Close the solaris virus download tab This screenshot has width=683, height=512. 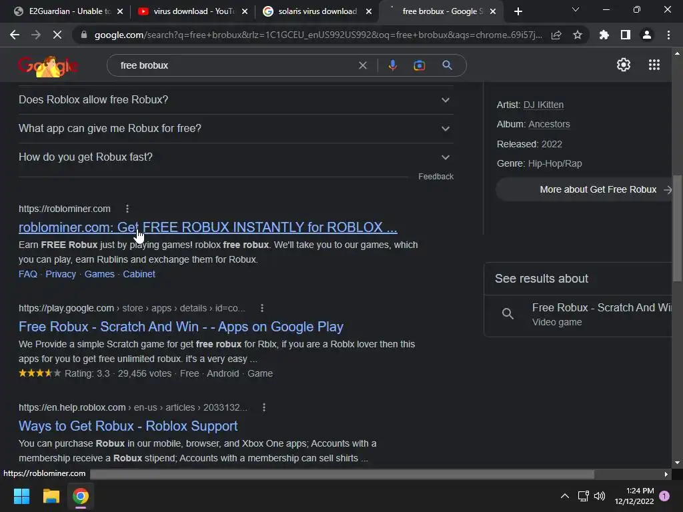(x=369, y=11)
